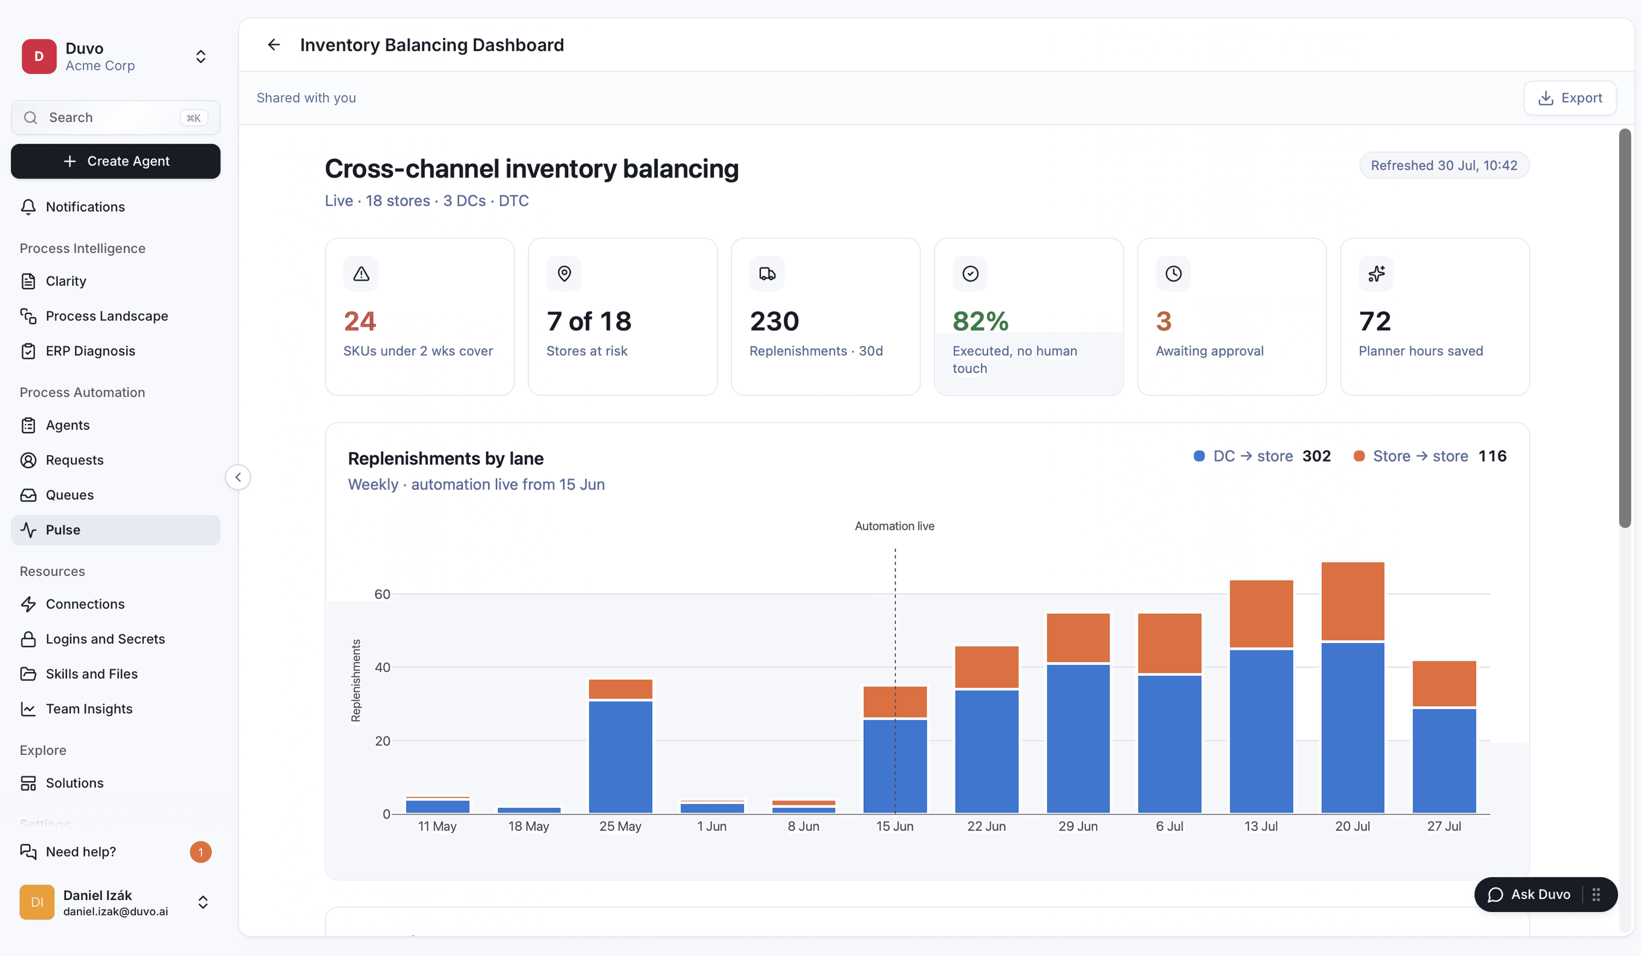Click the map pin icon on Stores at risk

(564, 274)
